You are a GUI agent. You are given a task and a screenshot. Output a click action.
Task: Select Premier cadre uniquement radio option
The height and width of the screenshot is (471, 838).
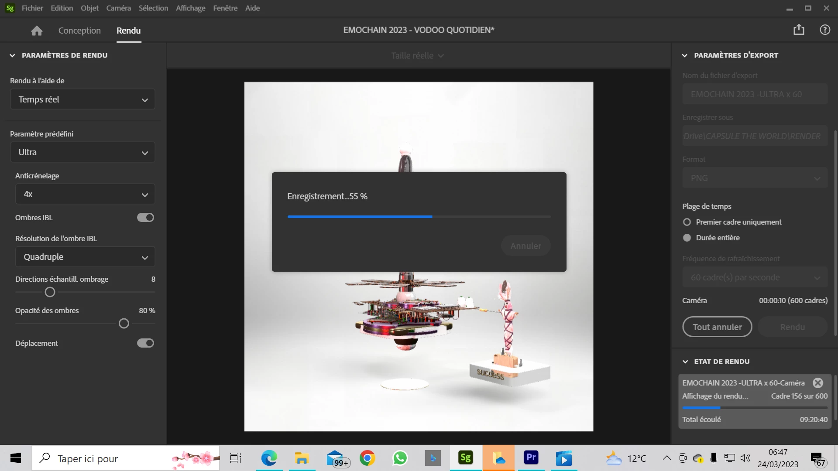point(687,222)
